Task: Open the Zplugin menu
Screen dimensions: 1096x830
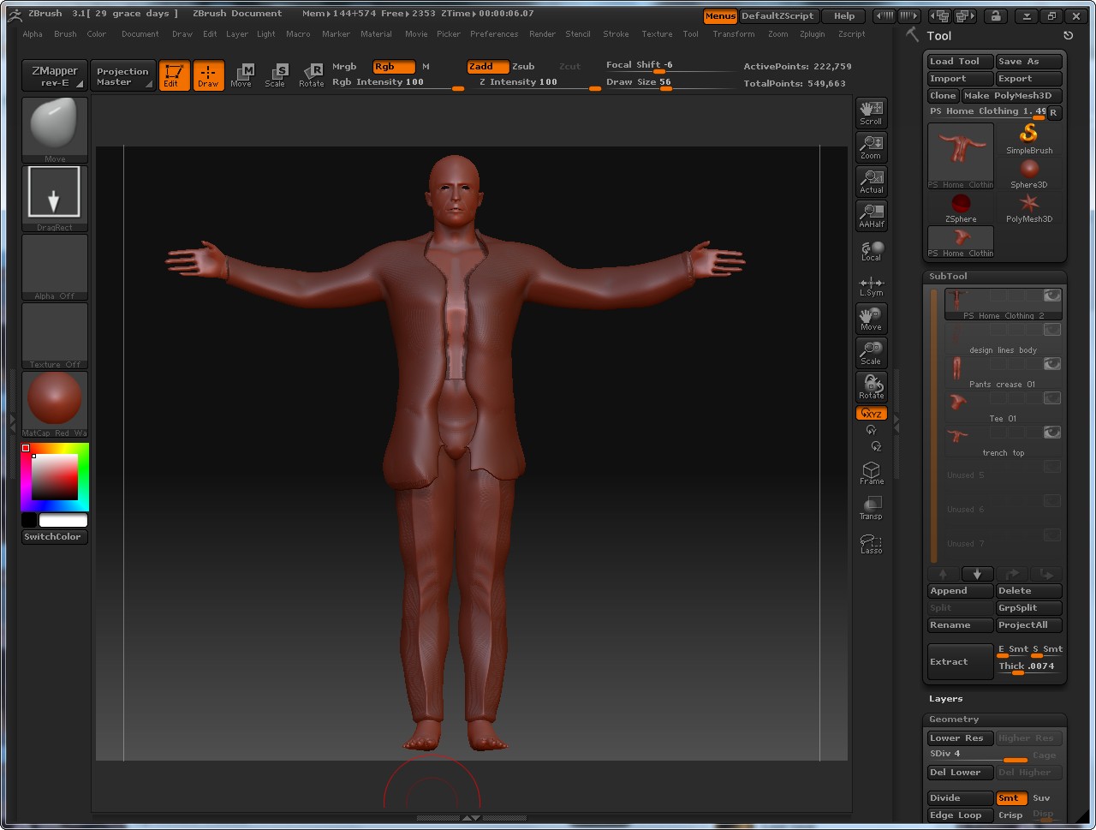Action: [x=812, y=34]
